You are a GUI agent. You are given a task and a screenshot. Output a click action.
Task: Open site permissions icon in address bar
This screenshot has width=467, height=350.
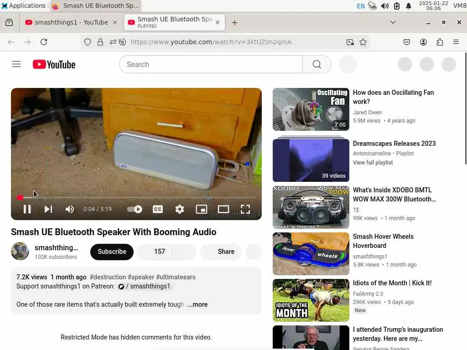(x=113, y=42)
